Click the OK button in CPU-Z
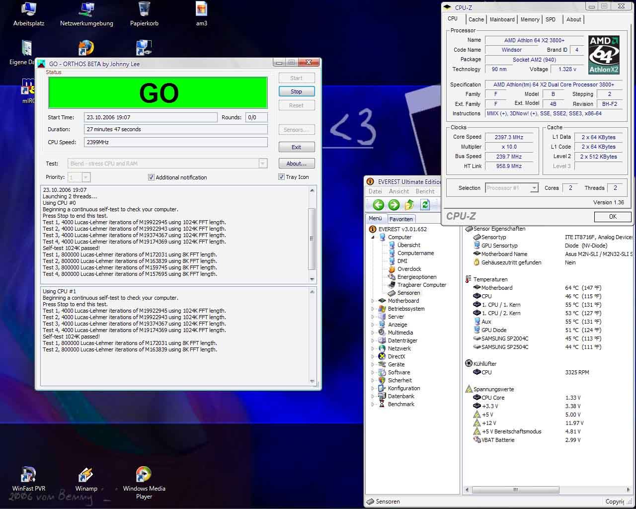Screen dimensions: 636x509 pyautogui.click(x=613, y=216)
